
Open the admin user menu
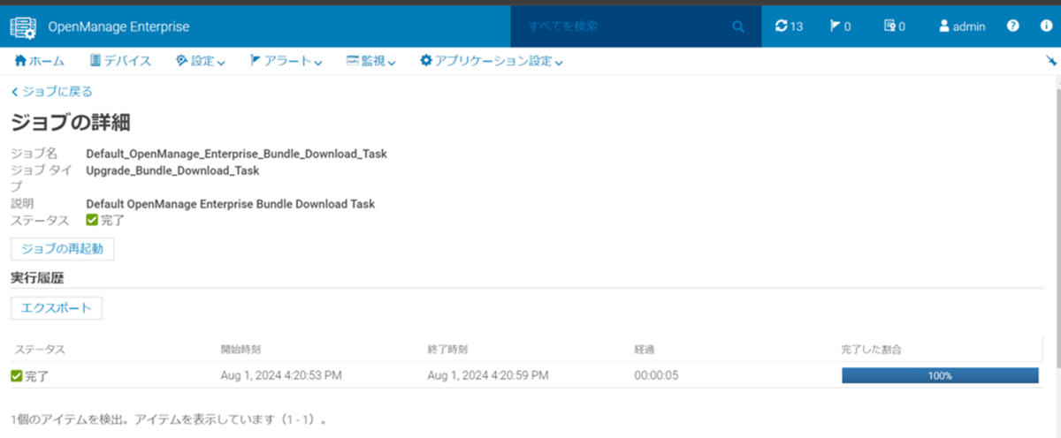962,26
